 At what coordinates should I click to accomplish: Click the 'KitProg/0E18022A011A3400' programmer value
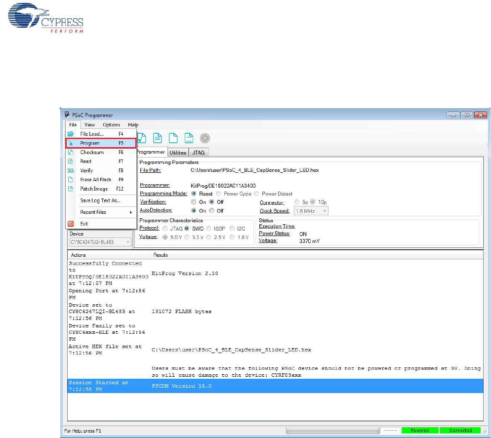coord(223,186)
